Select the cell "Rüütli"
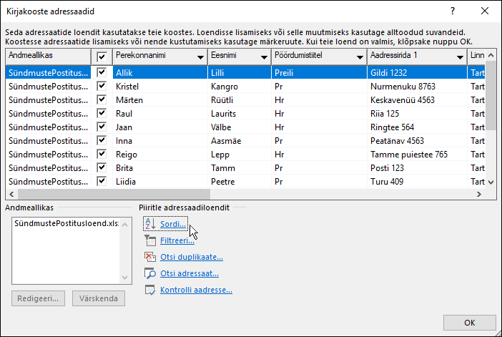The height and width of the screenshot is (337, 502). (240, 100)
